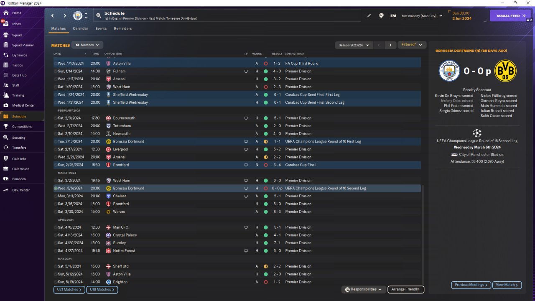
Task: Open the Inbox in the sidebar
Action: tap(17, 24)
